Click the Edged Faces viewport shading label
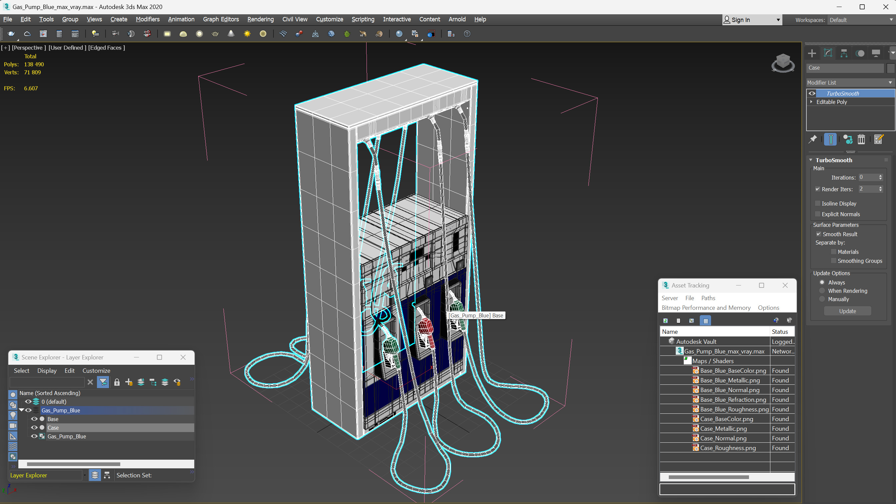Viewport: 896px width, 504px height. (x=106, y=48)
